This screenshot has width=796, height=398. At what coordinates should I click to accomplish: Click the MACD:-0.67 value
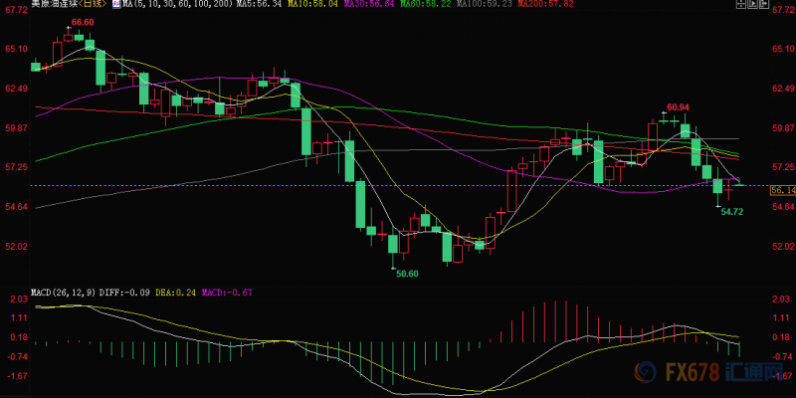point(227,293)
